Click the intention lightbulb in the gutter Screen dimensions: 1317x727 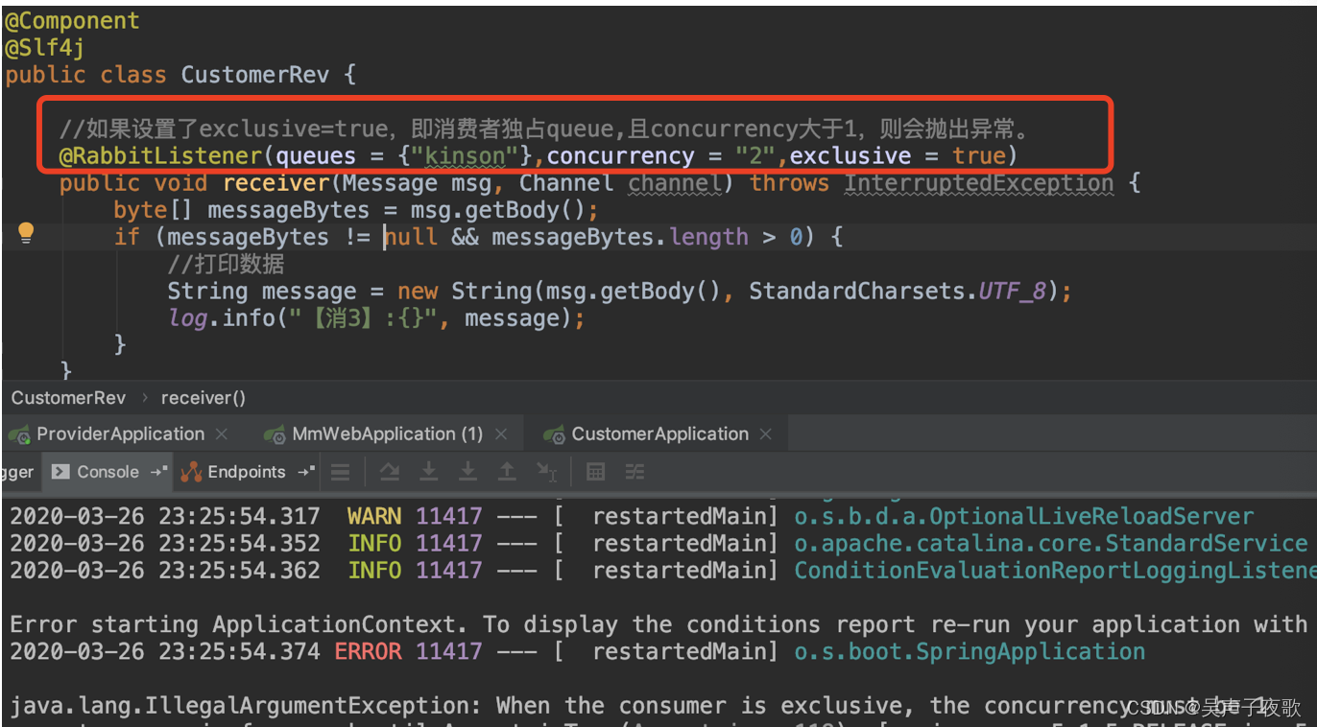tap(26, 232)
